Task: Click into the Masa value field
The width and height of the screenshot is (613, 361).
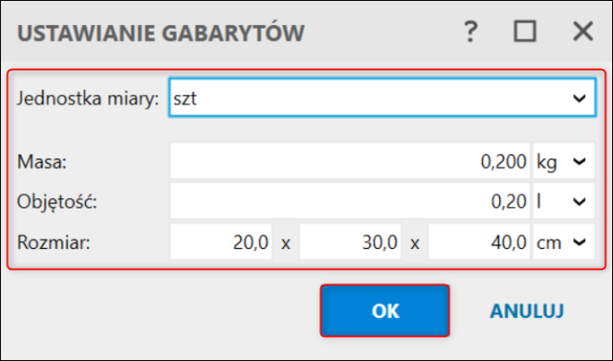Action: click(350, 161)
